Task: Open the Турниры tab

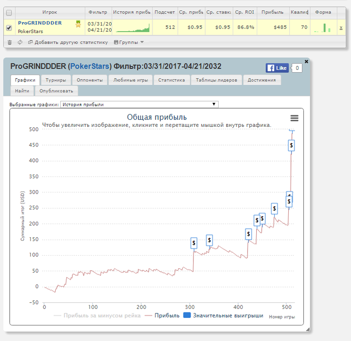Action: [56, 80]
